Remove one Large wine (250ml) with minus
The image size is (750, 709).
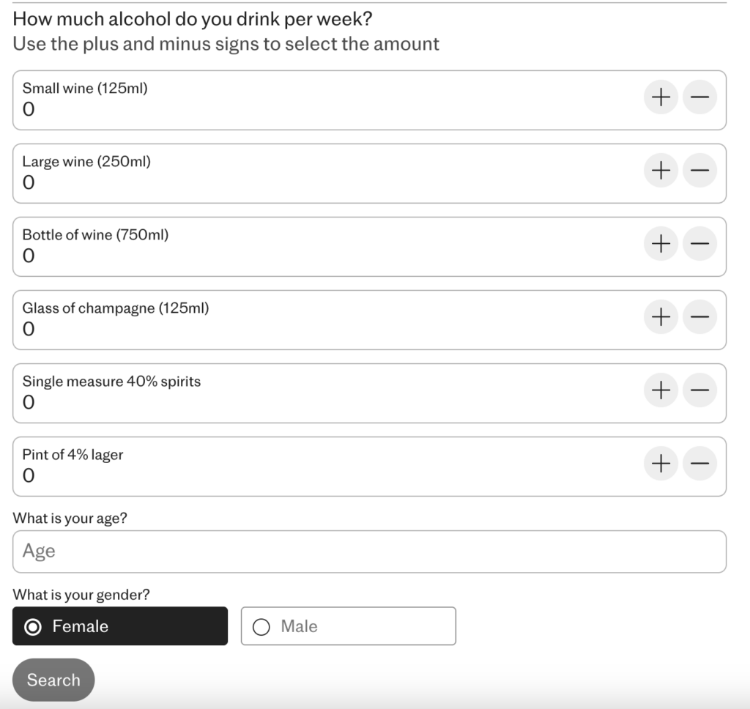[699, 171]
